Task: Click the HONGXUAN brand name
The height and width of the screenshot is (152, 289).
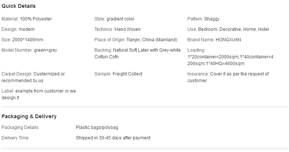Action: [x=228, y=40]
